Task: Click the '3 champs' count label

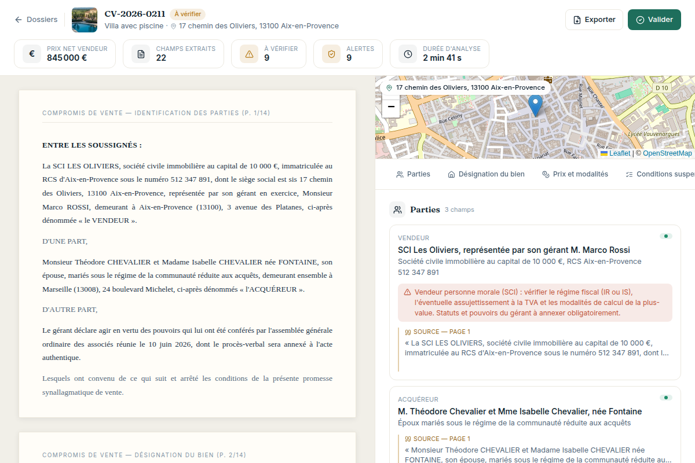Action: pos(459,210)
